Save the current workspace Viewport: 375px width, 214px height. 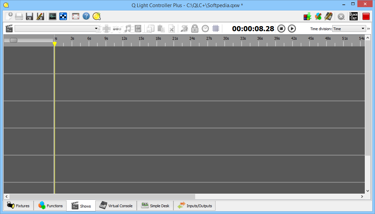[30, 16]
